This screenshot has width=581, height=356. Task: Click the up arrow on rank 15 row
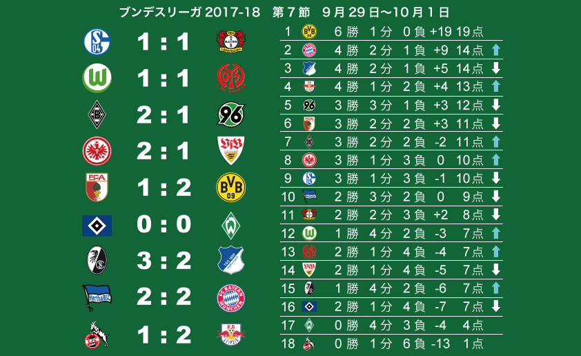click(x=496, y=288)
